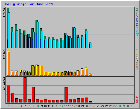Click the cyan pages bar for day 17

[75, 38]
